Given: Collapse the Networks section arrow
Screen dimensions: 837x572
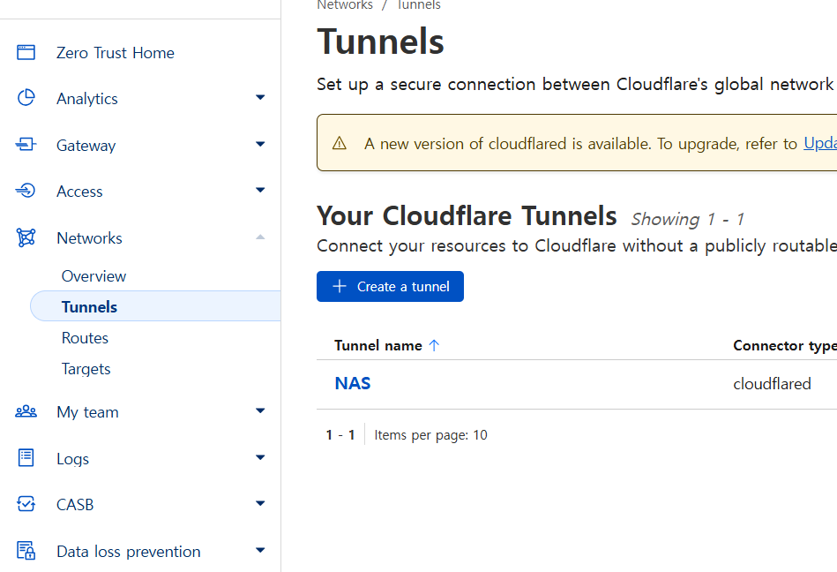Looking at the screenshot, I should (x=260, y=237).
